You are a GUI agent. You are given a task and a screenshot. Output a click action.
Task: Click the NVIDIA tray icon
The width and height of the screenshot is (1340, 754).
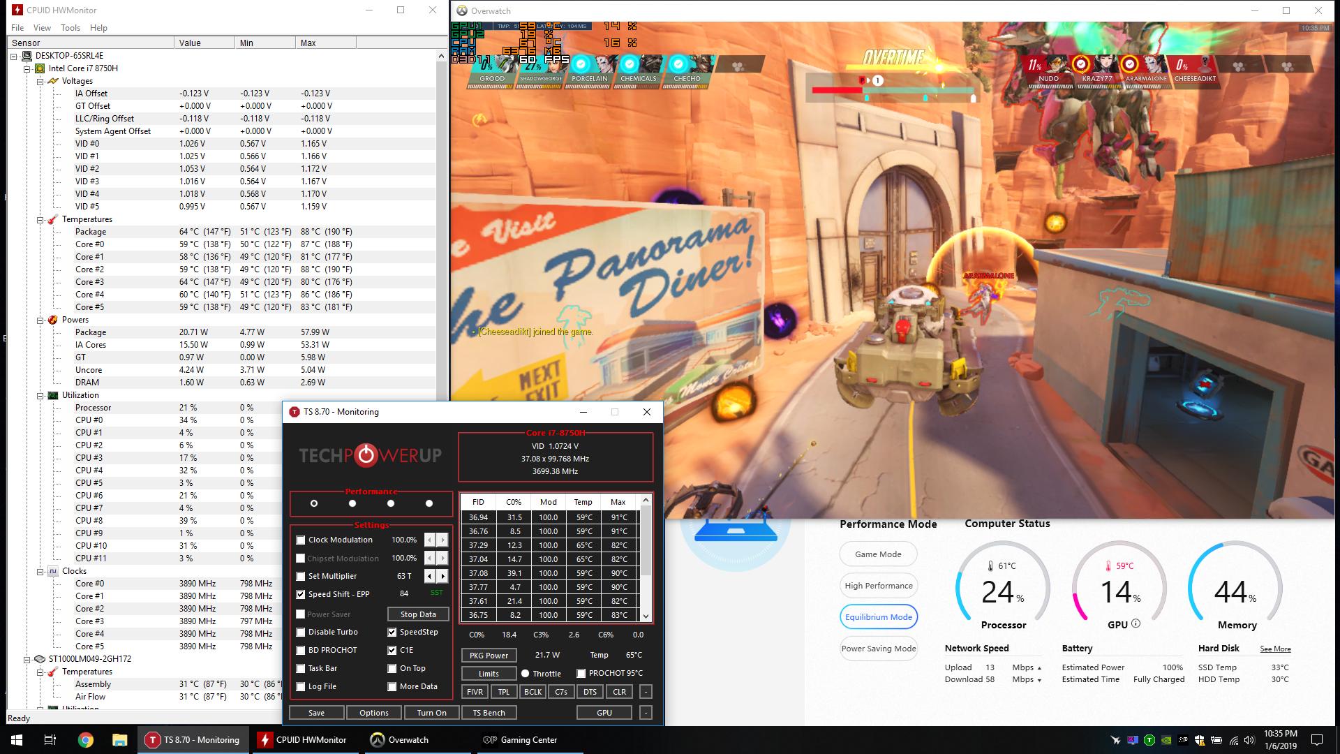coord(1166,740)
